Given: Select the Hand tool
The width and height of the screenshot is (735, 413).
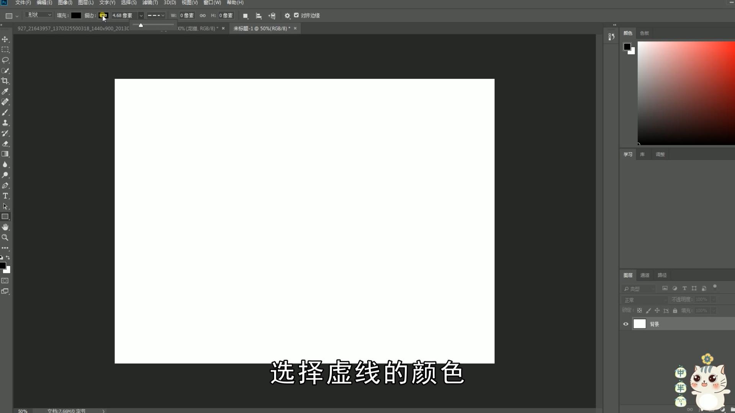Looking at the screenshot, I should (x=5, y=227).
